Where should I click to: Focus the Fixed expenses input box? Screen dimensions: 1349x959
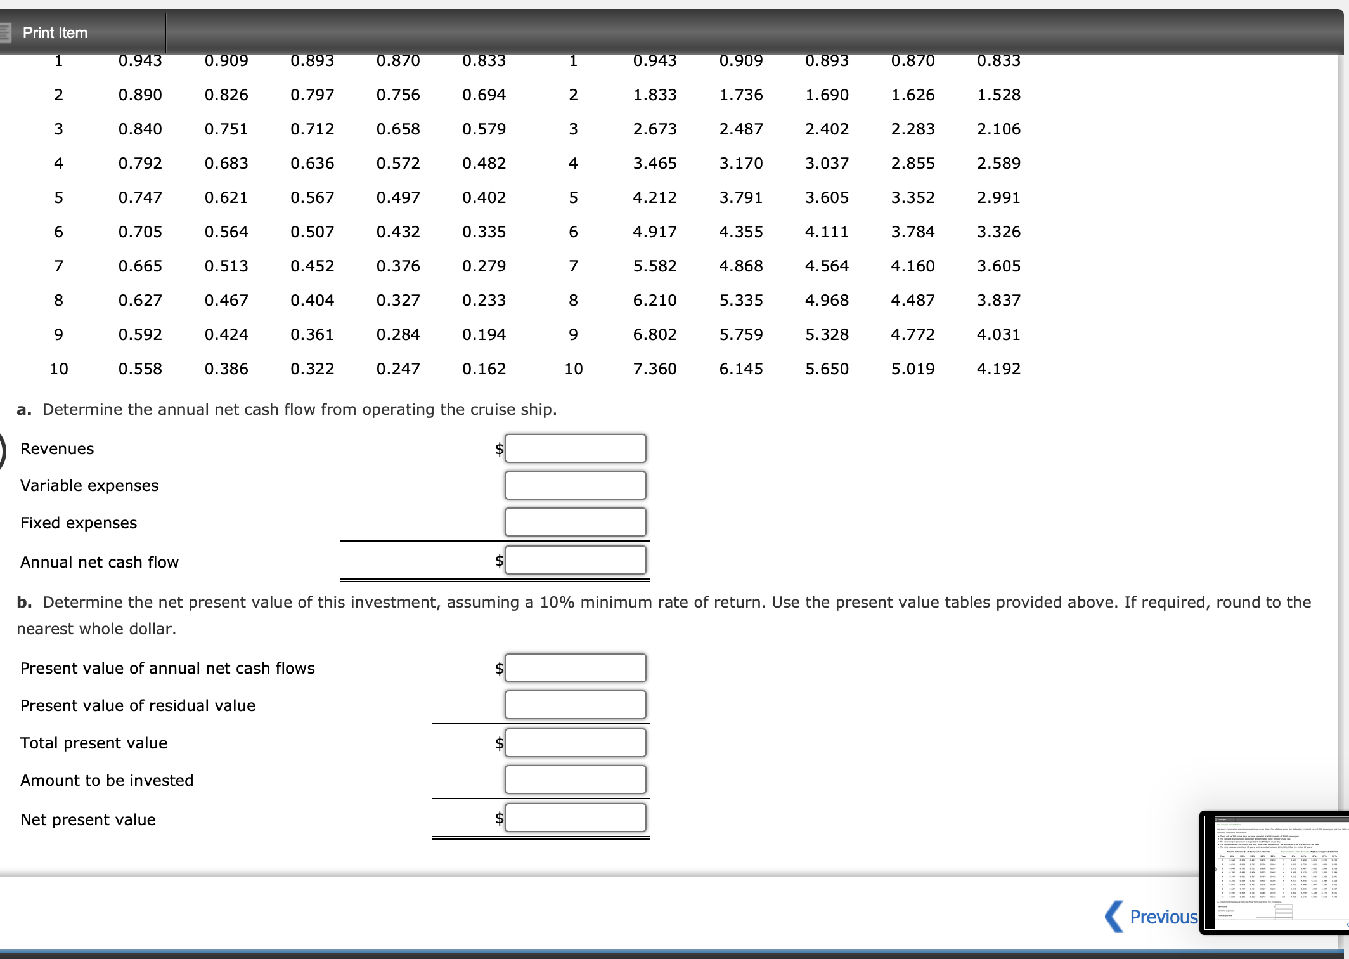[575, 522]
